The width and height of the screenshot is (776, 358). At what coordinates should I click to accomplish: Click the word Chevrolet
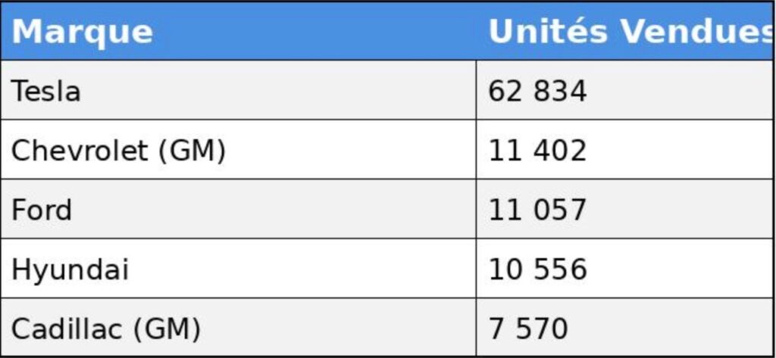pyautogui.click(x=79, y=151)
